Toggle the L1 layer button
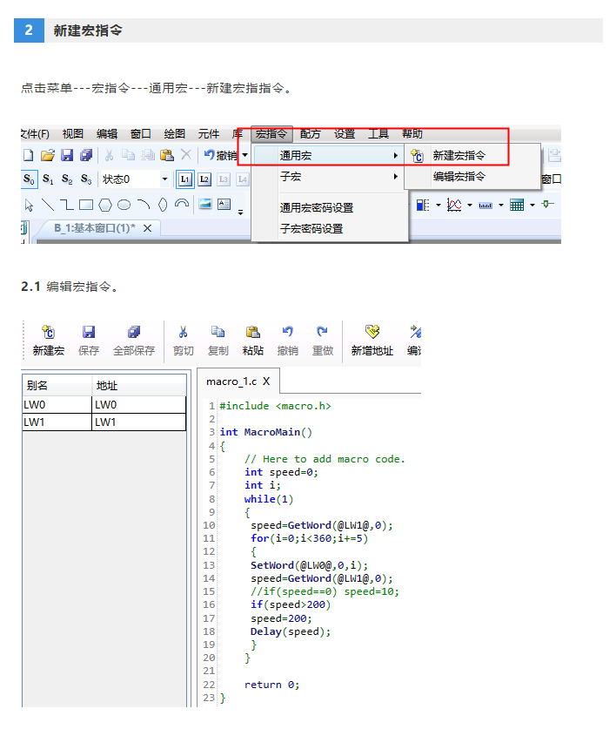Screen dimensions: 616x729 coord(184,179)
